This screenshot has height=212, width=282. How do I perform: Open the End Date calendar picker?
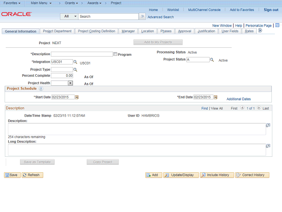tap(215, 97)
